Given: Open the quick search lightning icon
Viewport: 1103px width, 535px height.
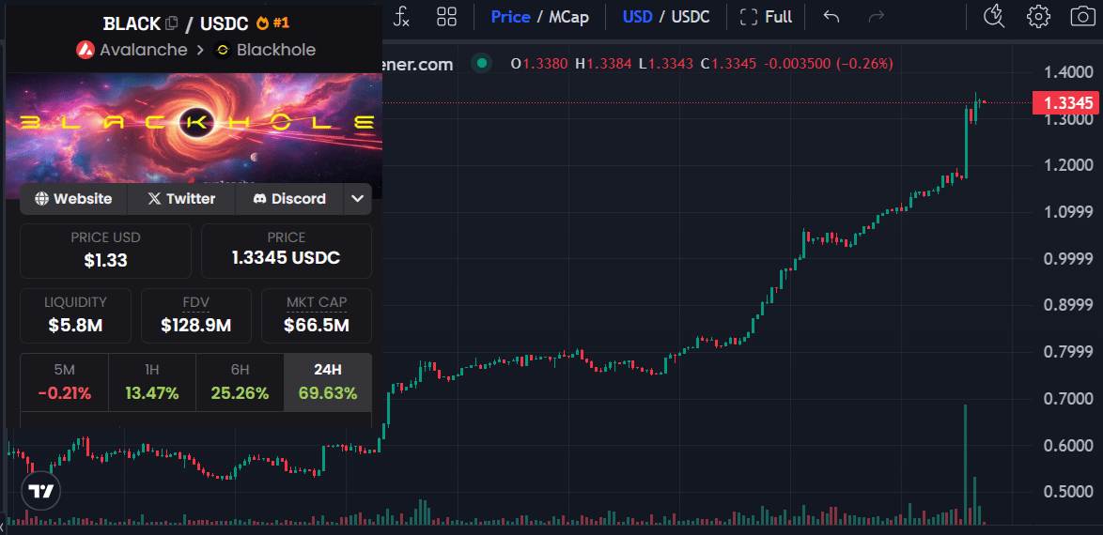Looking at the screenshot, I should click(994, 16).
